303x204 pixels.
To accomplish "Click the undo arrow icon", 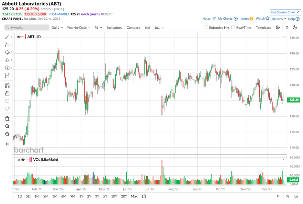I will (7, 101).
